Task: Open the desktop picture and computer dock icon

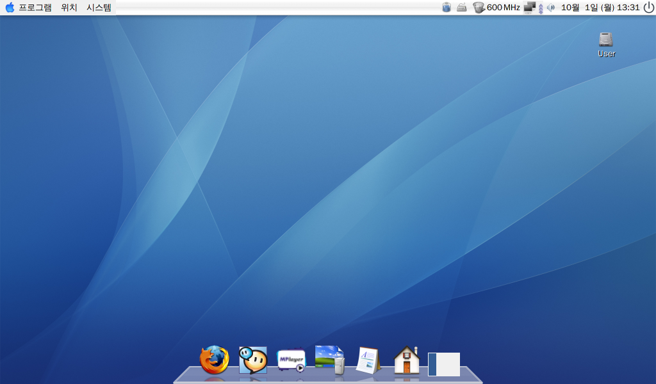Action: 330,359
